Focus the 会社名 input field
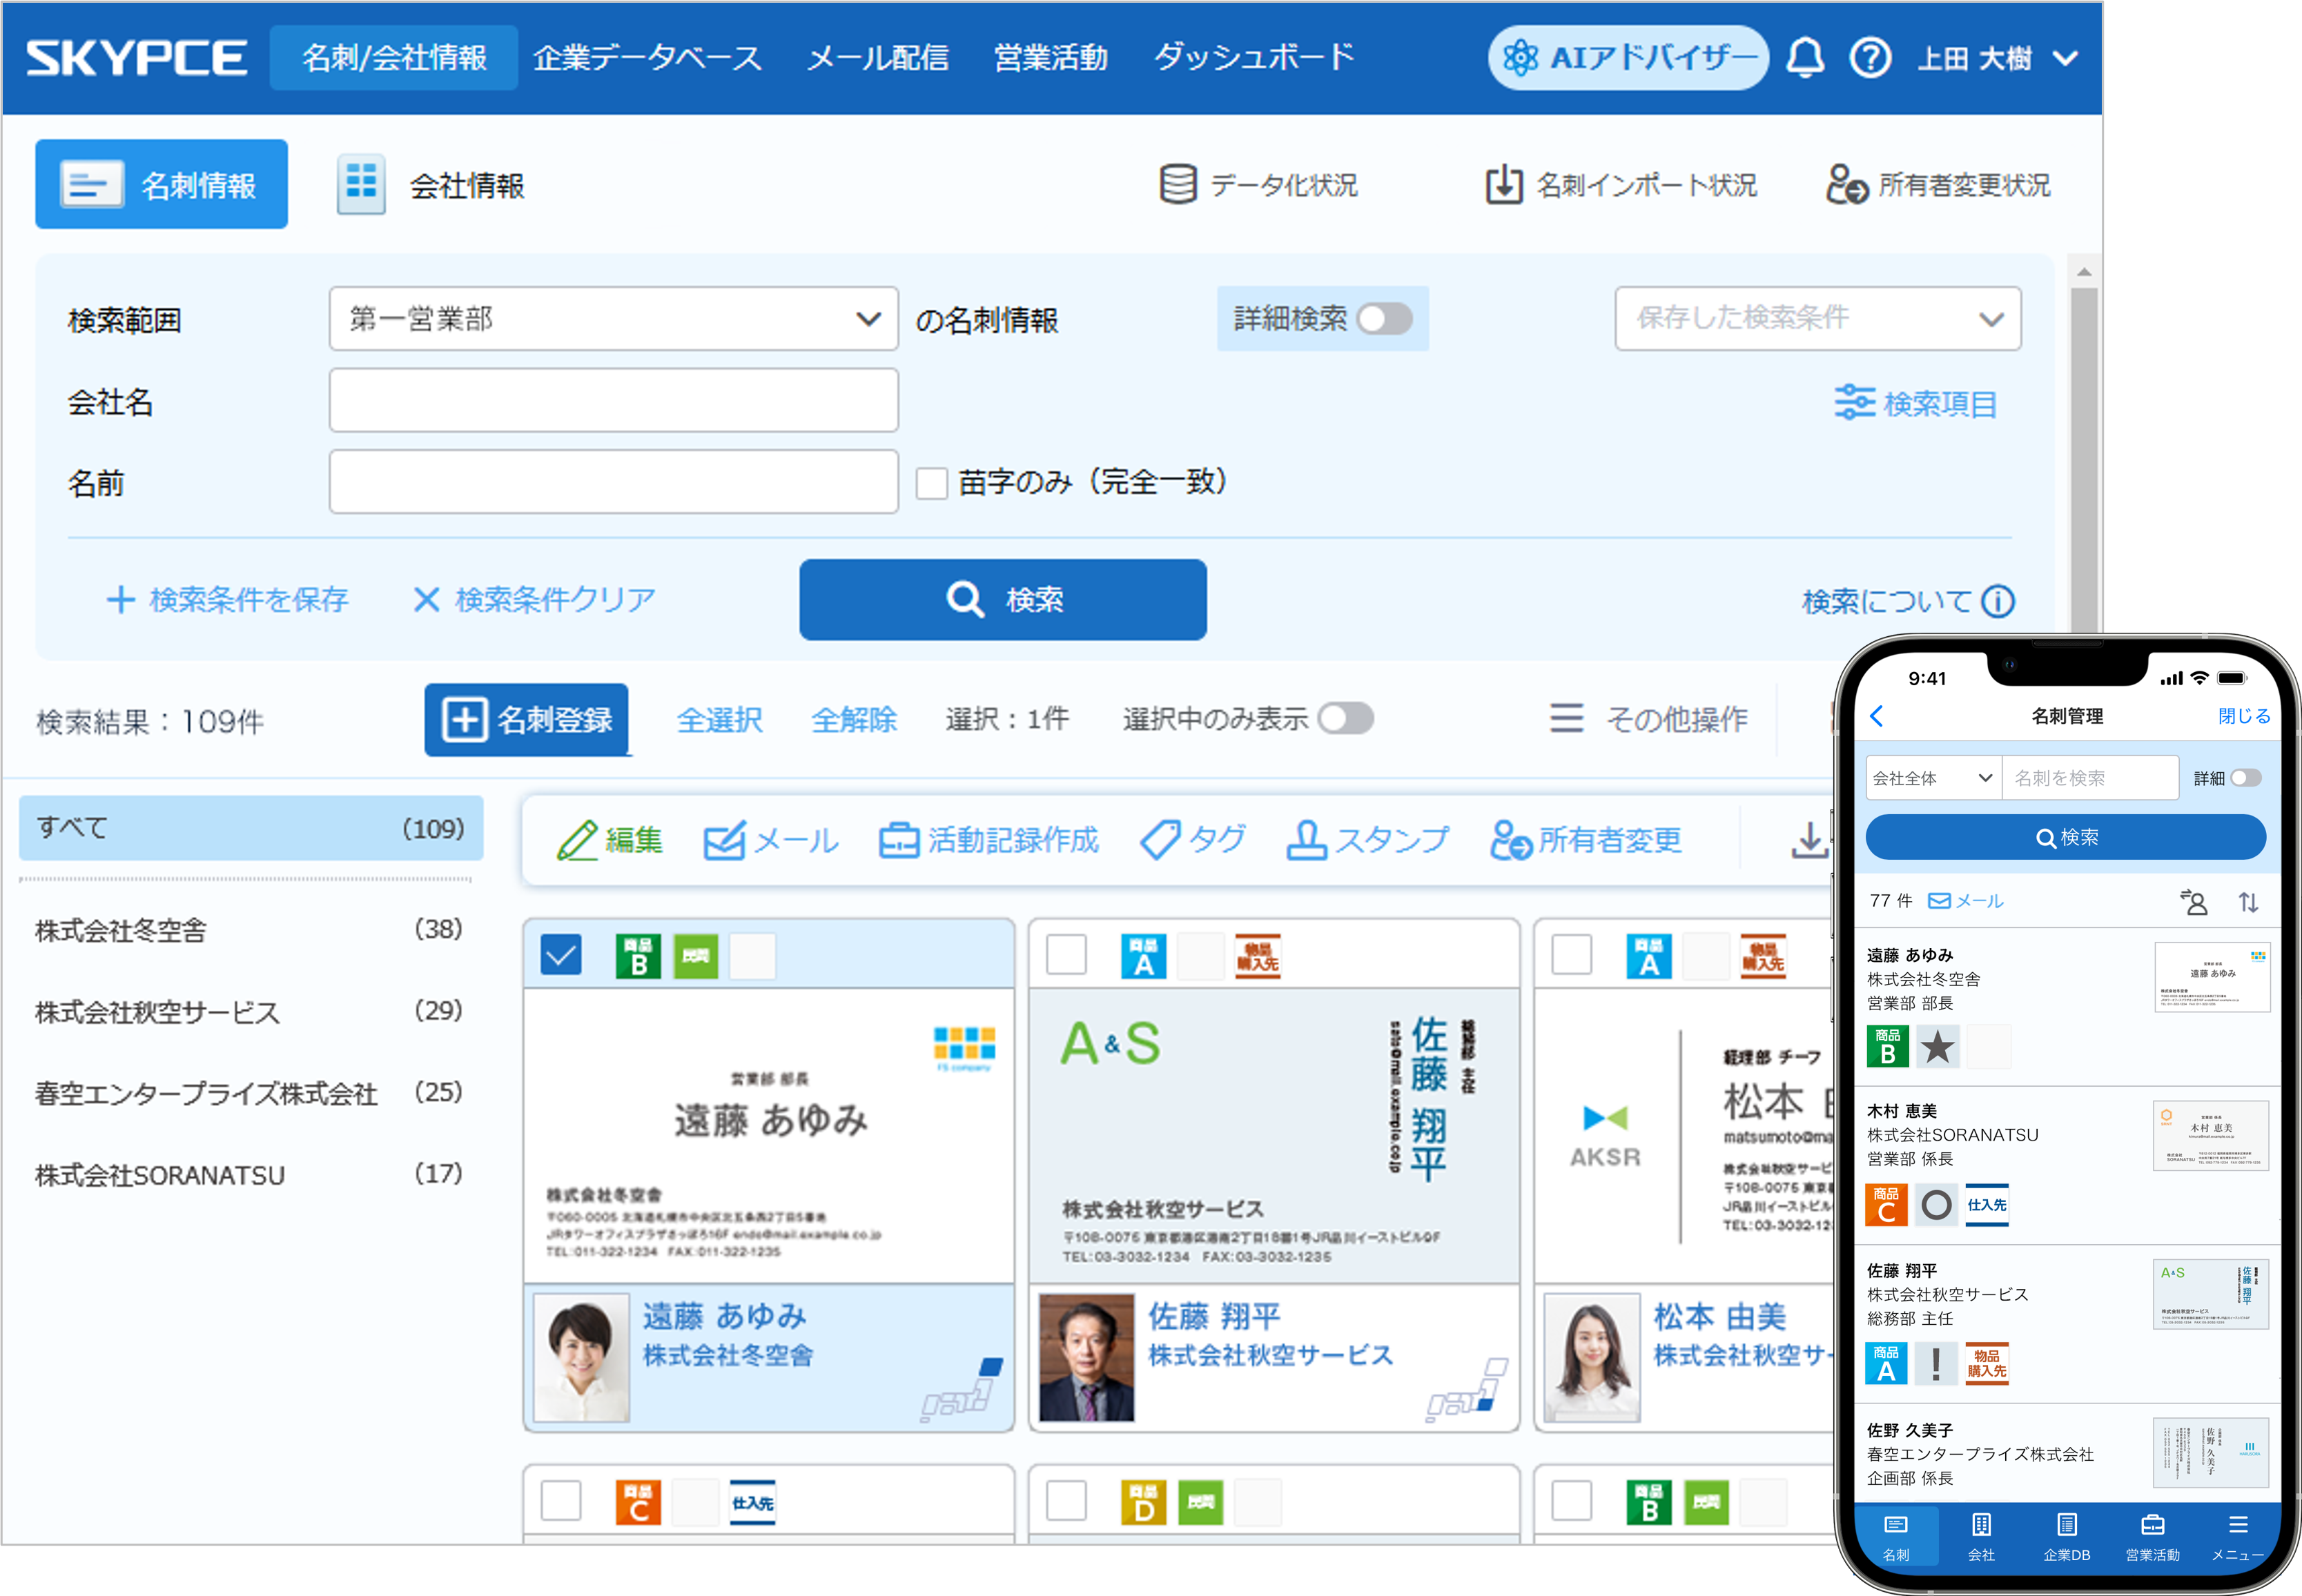Screen dimensions: 2302x1596 point(613,400)
